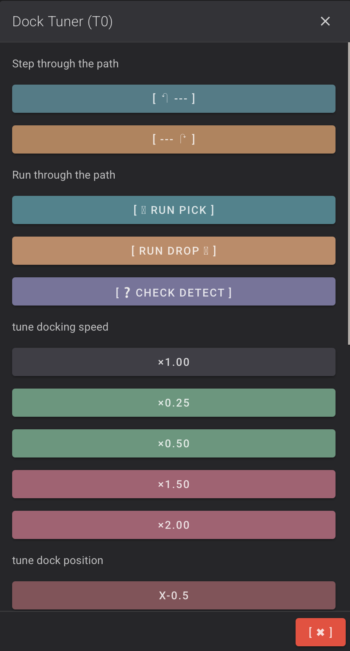Step forward along the path
This screenshot has height=651, width=350.
click(174, 139)
